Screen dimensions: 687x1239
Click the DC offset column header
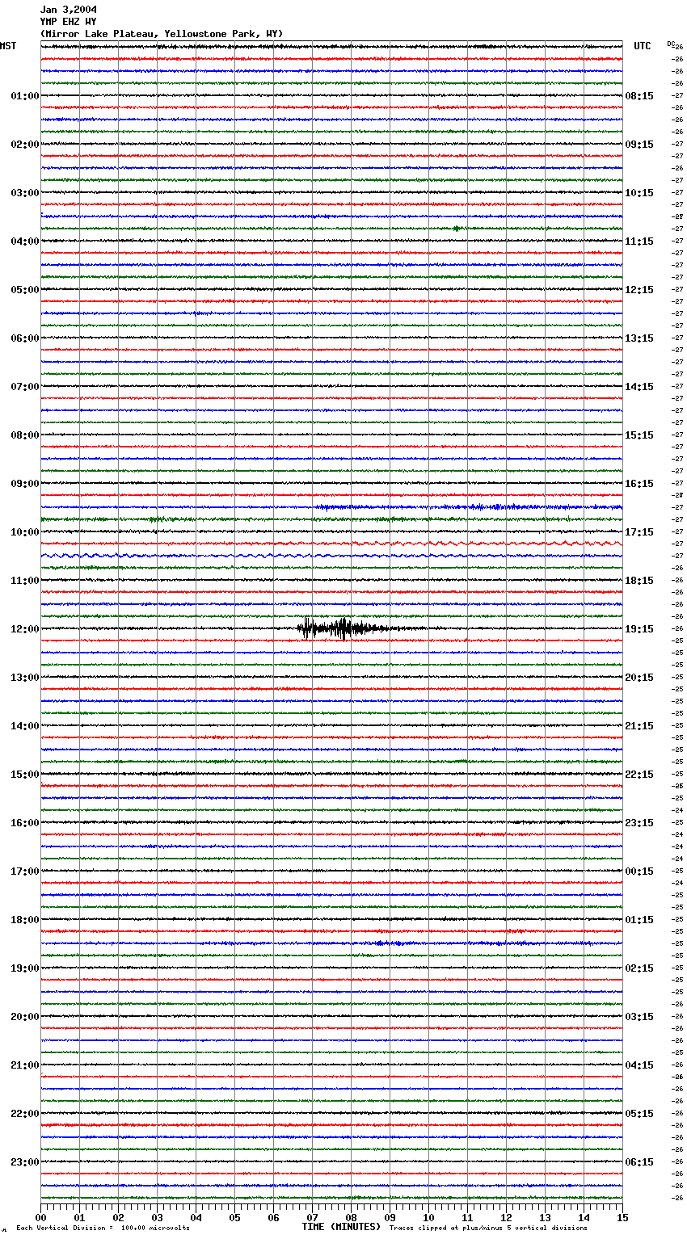tap(671, 44)
